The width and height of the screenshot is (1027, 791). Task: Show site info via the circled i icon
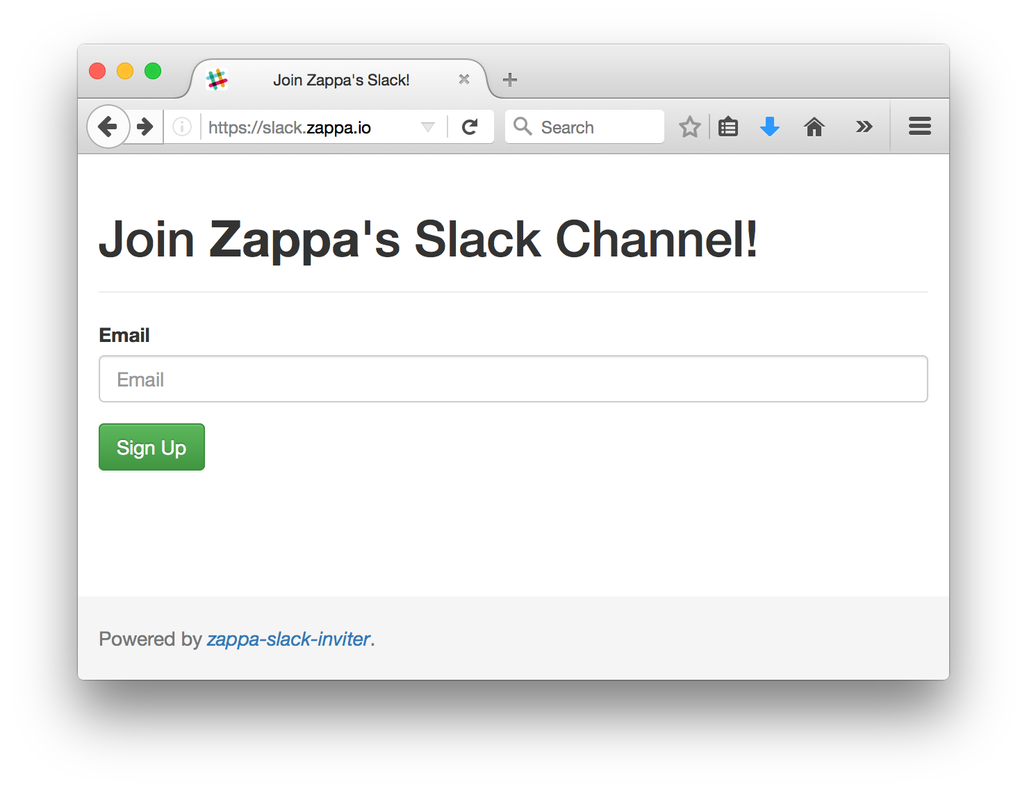[x=182, y=127]
